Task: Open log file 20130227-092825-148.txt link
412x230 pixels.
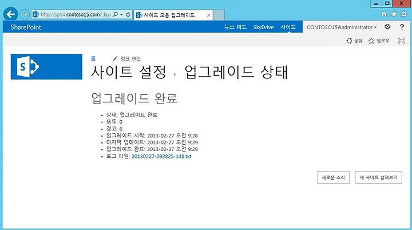Action: pyautogui.click(x=161, y=156)
